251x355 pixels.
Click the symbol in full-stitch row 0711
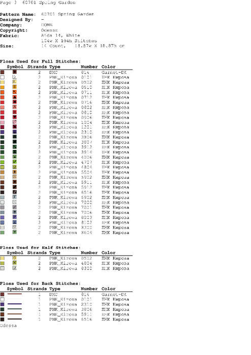click(x=15, y=92)
